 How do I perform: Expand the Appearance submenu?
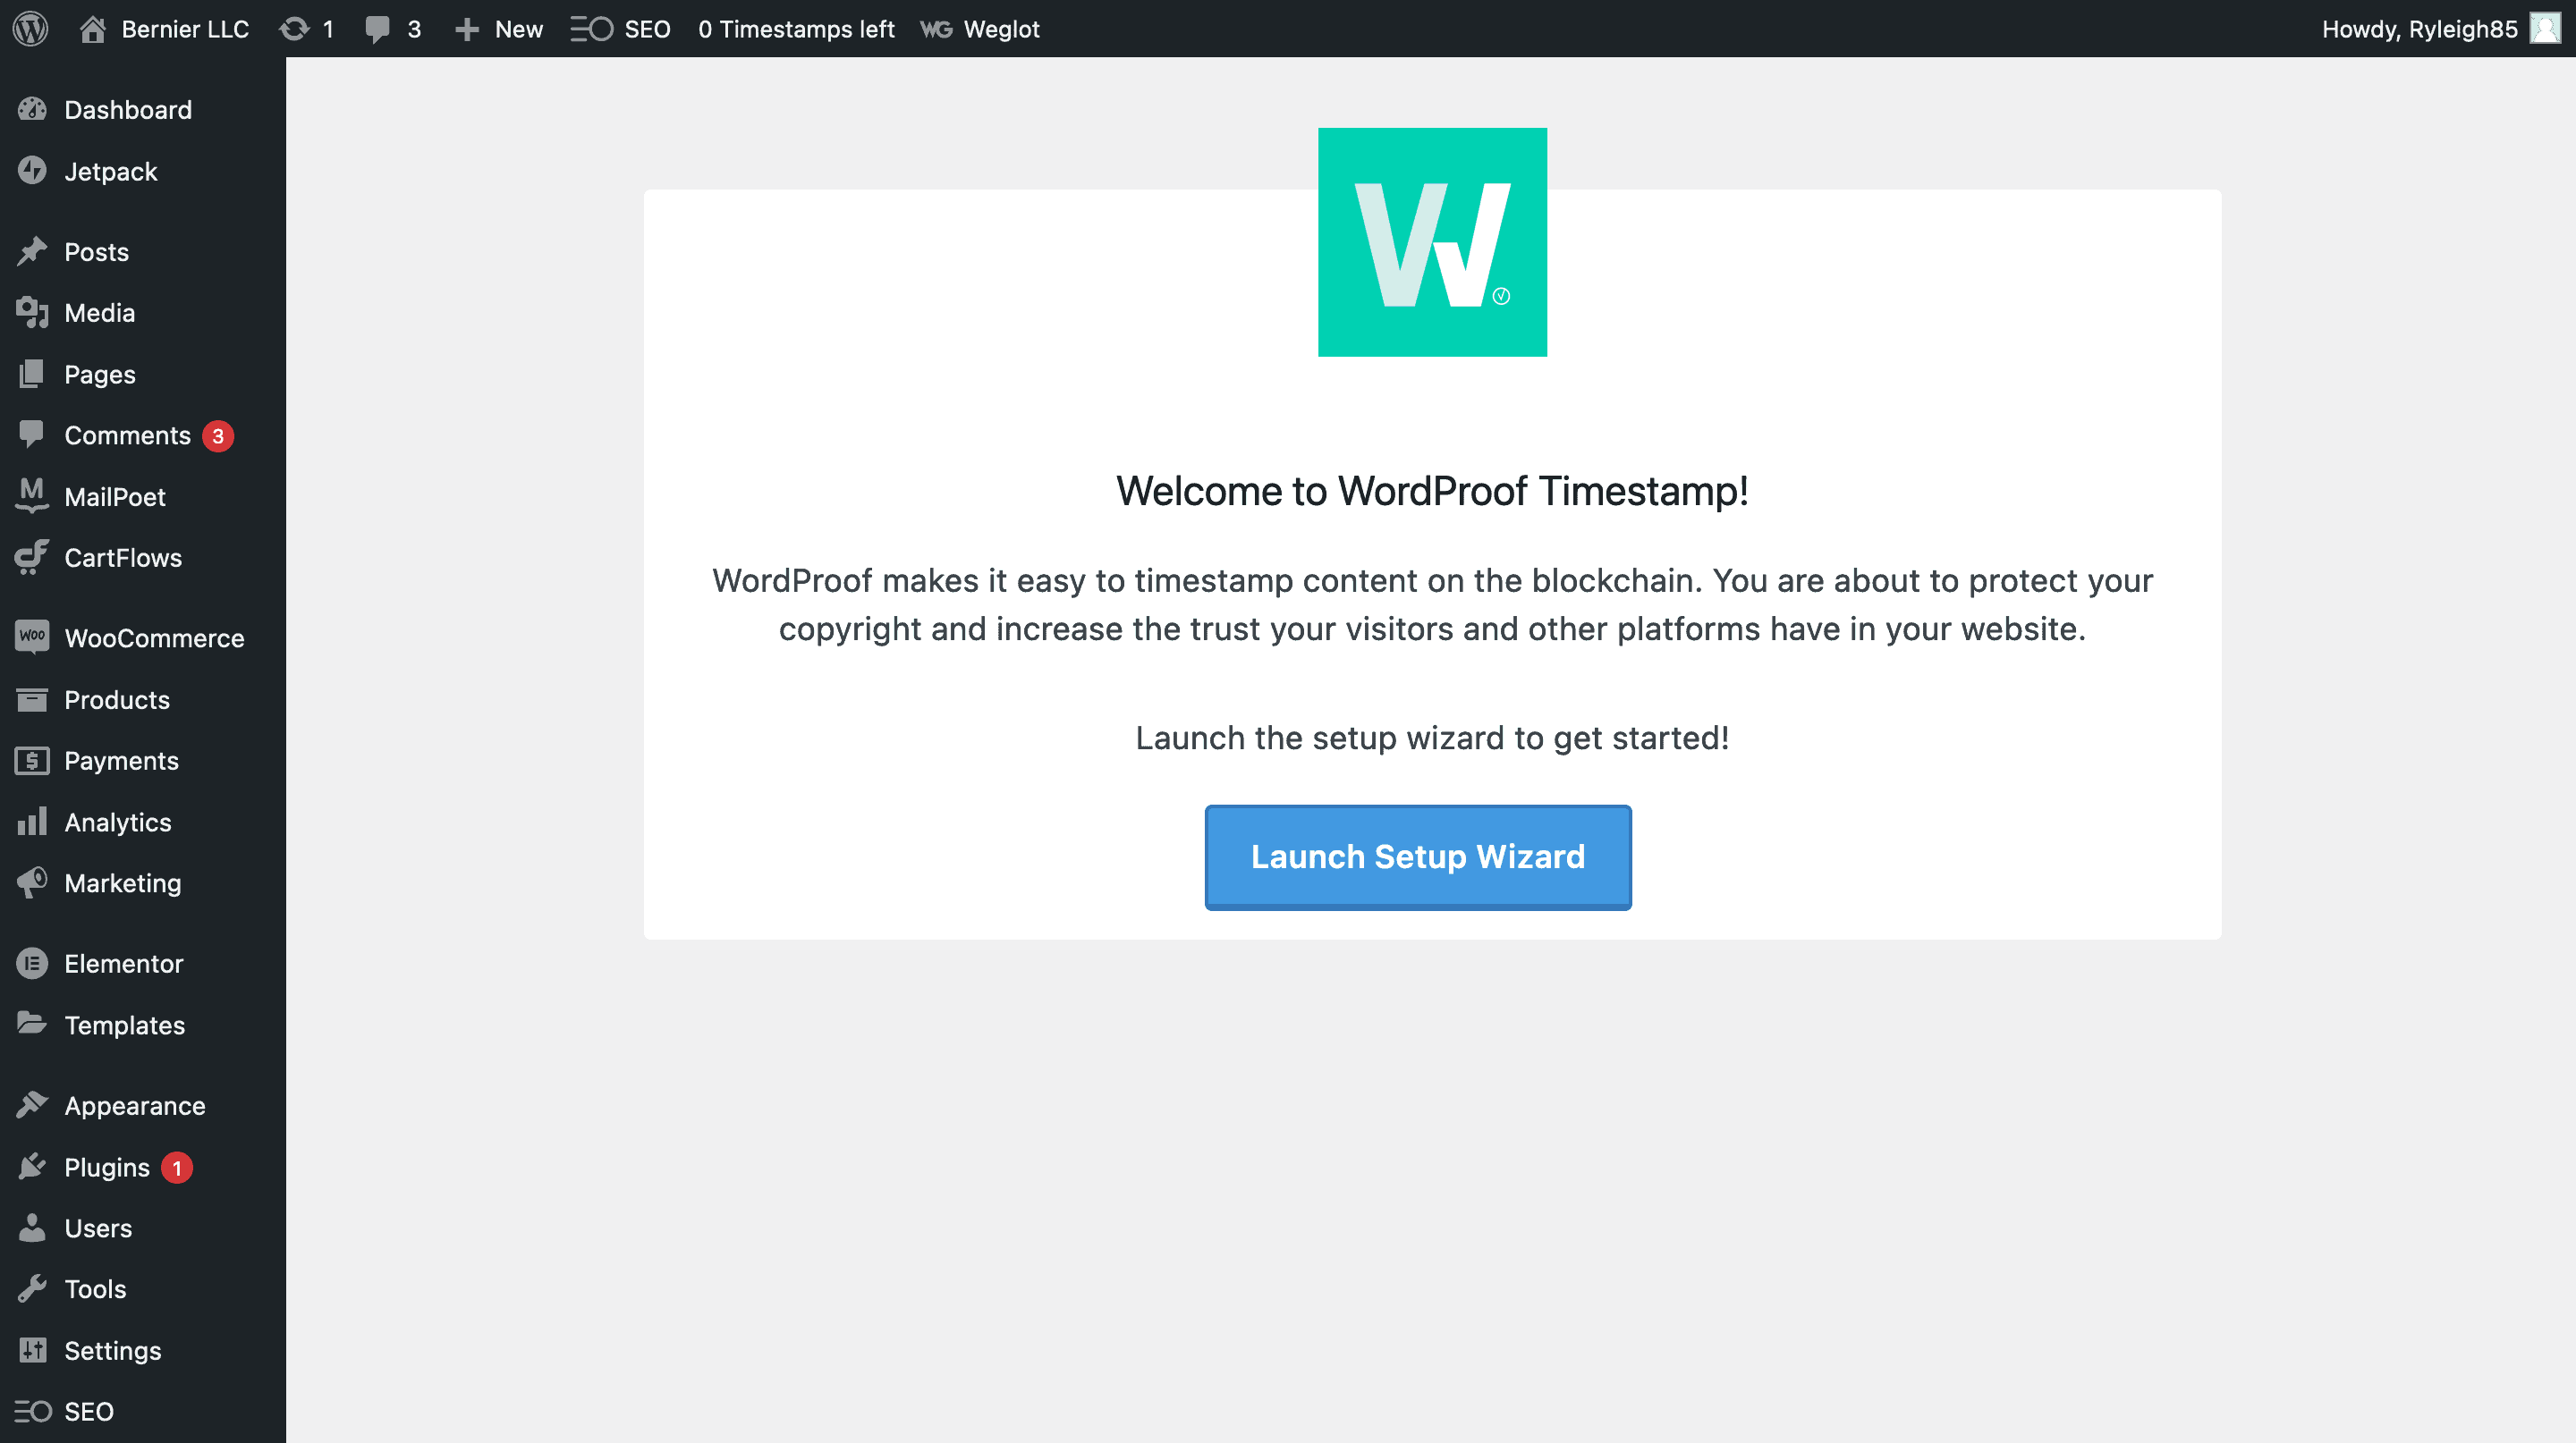(134, 1105)
